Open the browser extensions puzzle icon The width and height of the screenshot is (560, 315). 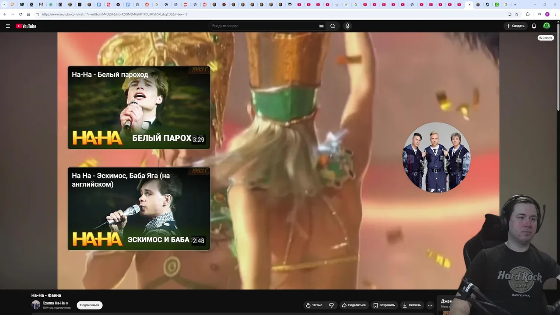528,14
